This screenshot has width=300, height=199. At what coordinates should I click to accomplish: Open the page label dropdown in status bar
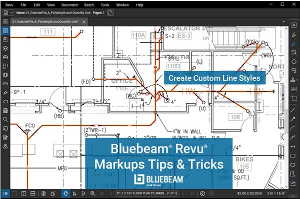tap(147, 193)
